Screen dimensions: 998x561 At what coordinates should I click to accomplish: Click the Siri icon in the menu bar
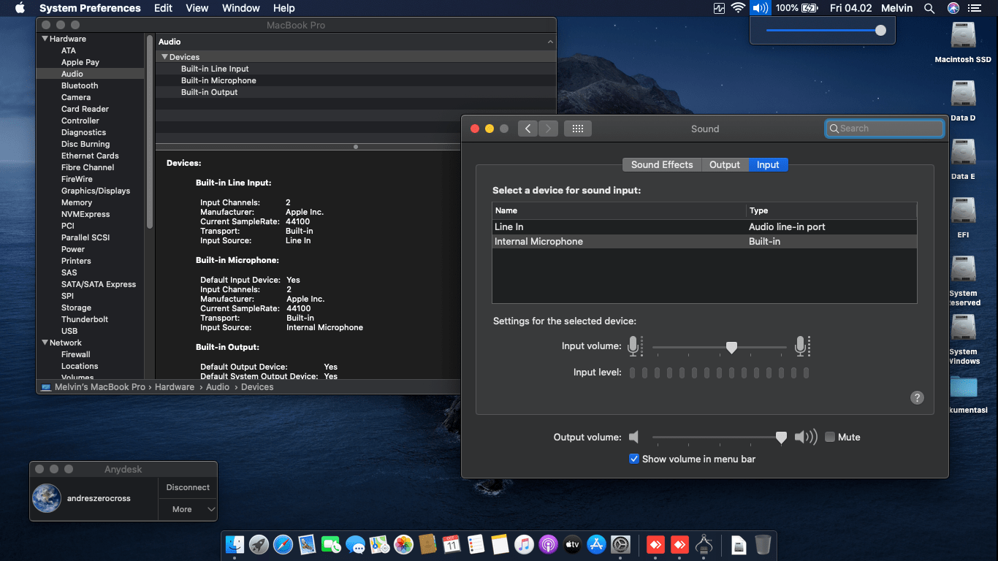[953, 8]
